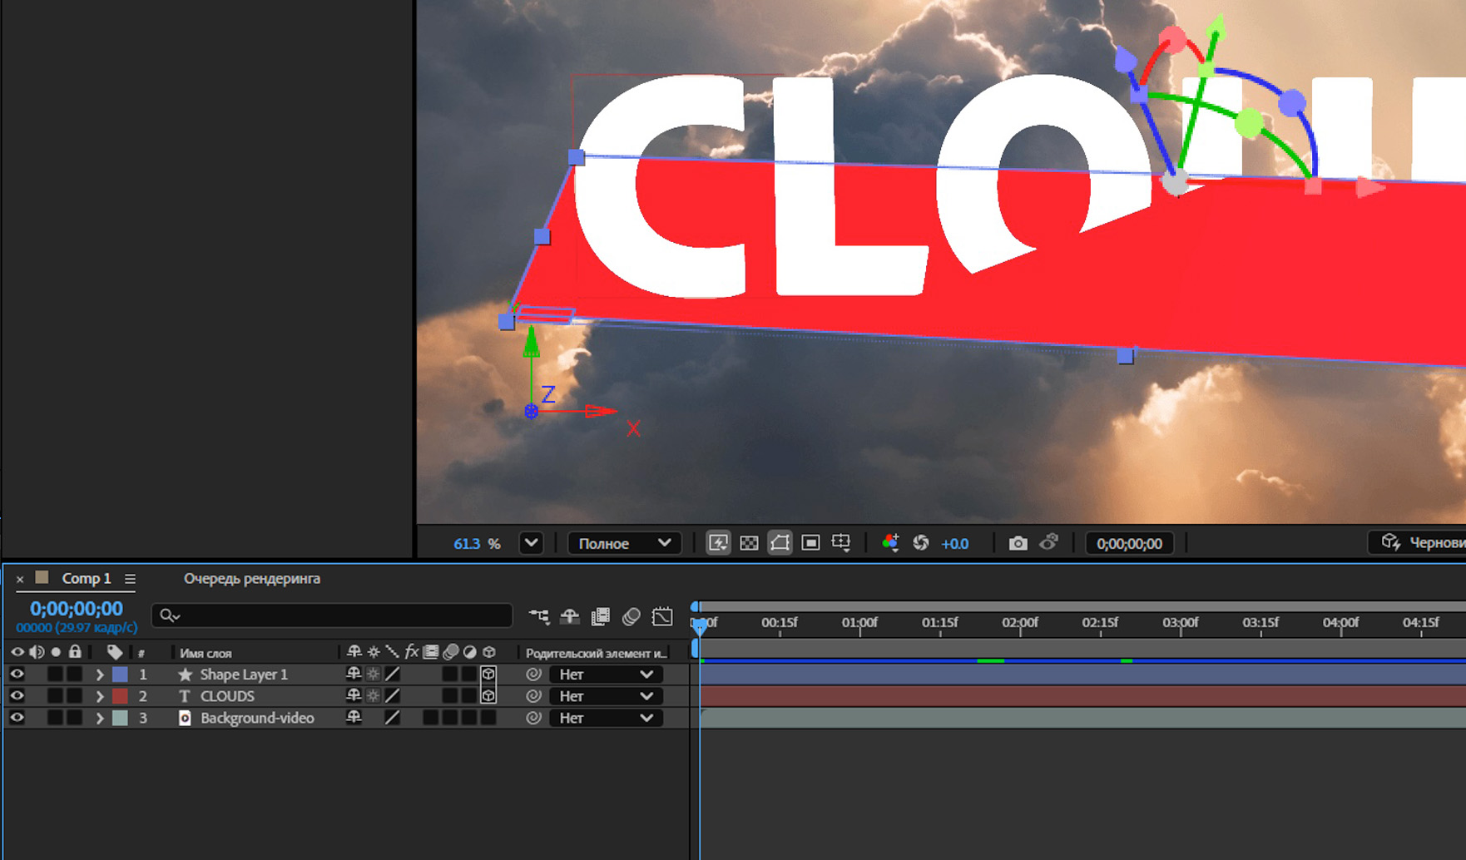This screenshot has width=1466, height=860.
Task: Click parent pick whip for CLOUDS layer
Action: point(533,696)
